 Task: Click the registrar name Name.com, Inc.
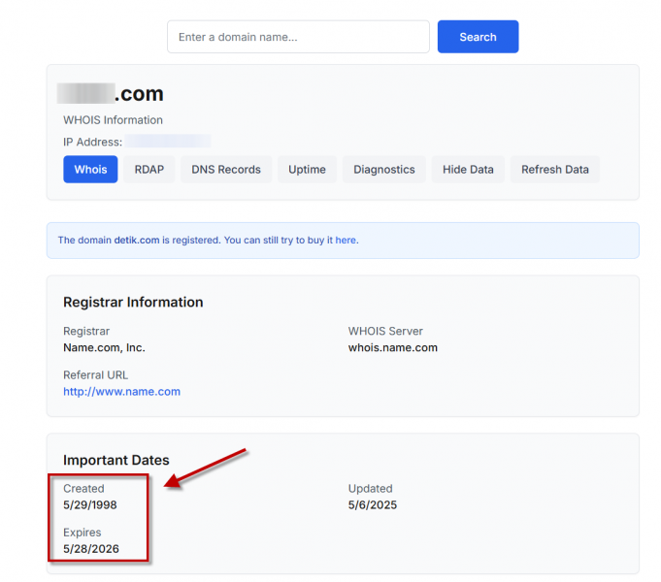pos(104,347)
